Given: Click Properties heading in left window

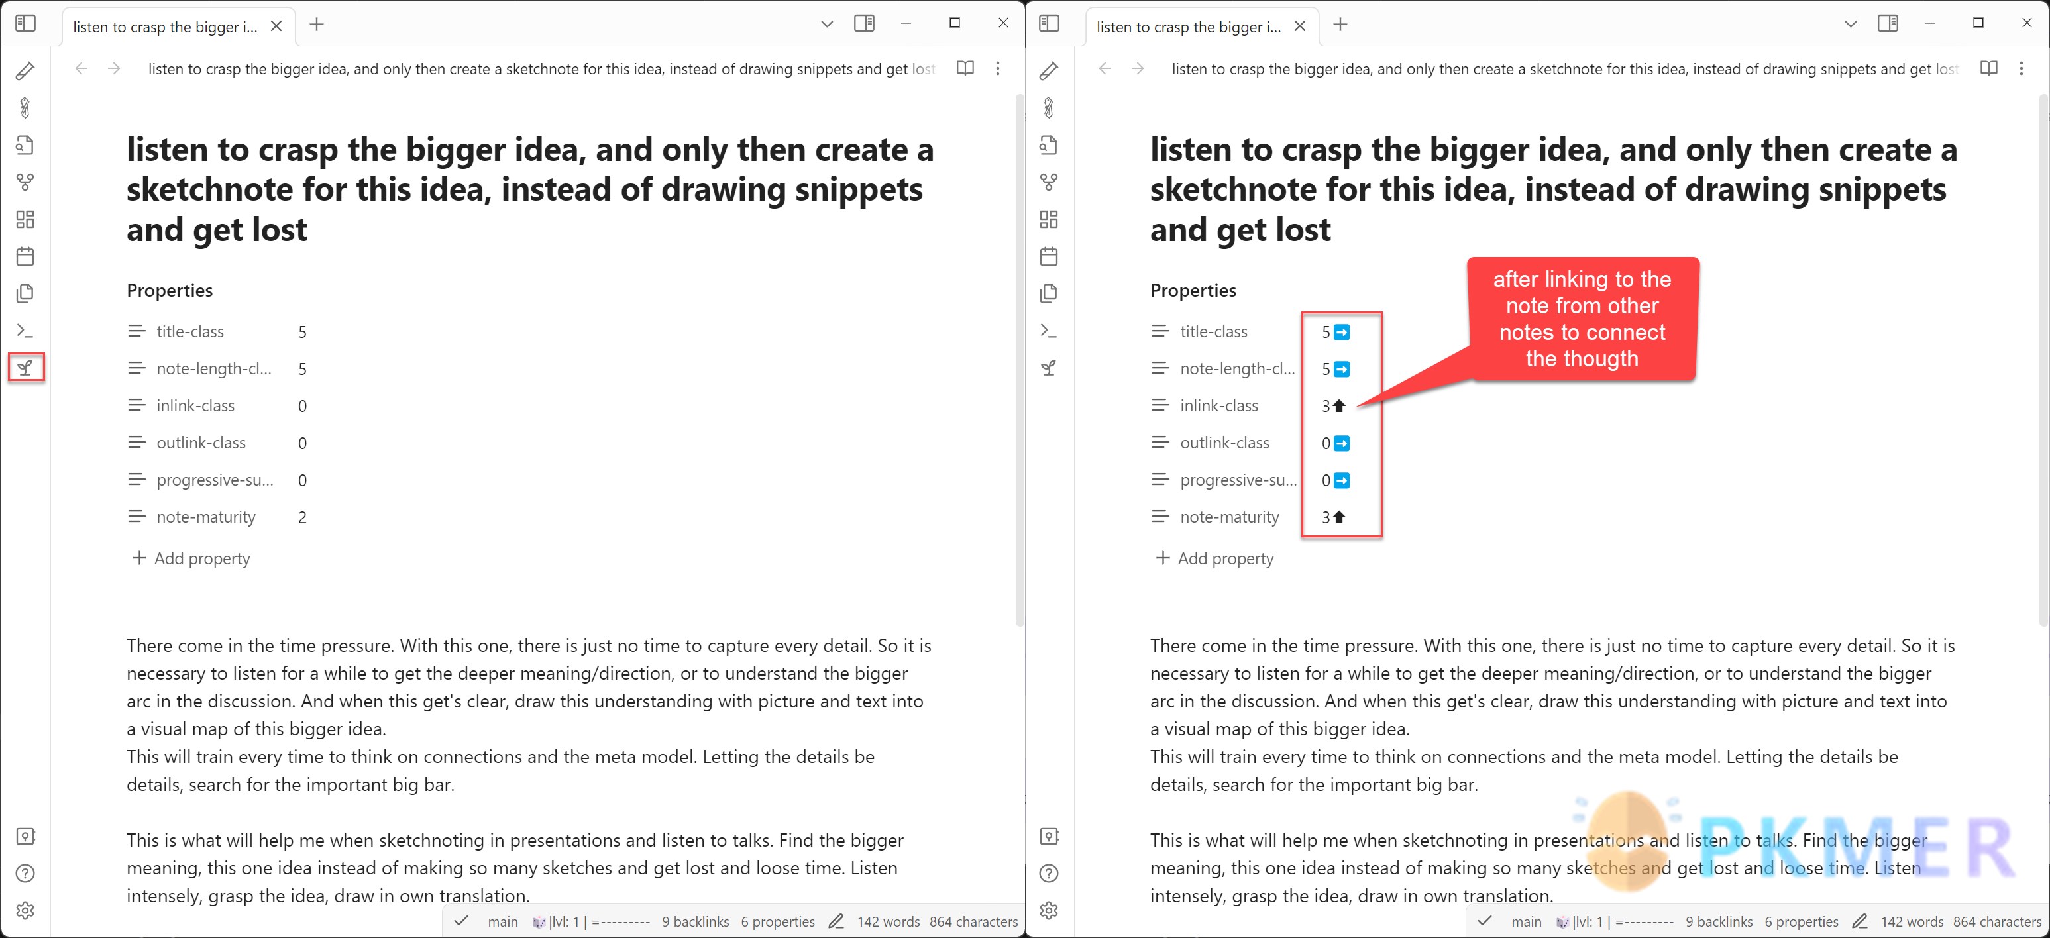Looking at the screenshot, I should coord(170,290).
